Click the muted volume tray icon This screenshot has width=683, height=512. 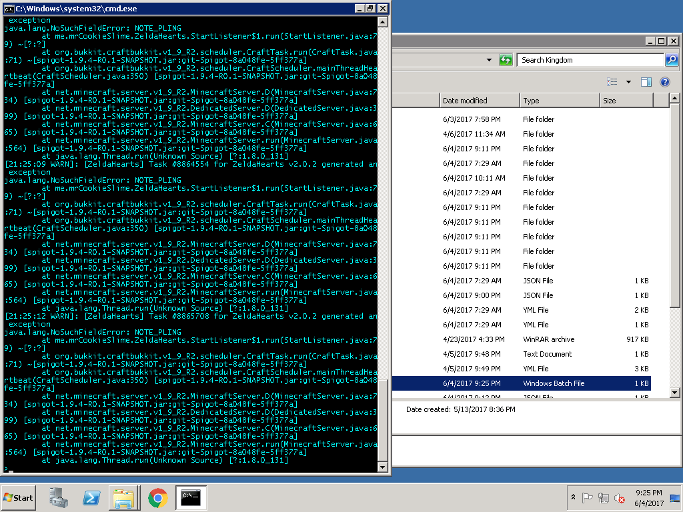tap(620, 497)
